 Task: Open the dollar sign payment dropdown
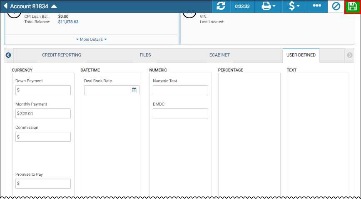pyautogui.click(x=294, y=6)
